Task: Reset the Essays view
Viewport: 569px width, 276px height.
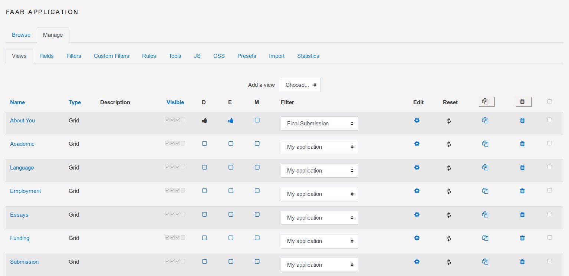Action: click(x=448, y=215)
